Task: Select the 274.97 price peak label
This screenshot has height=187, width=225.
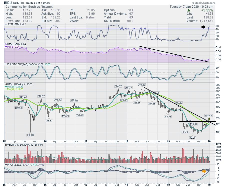Action: [118, 86]
